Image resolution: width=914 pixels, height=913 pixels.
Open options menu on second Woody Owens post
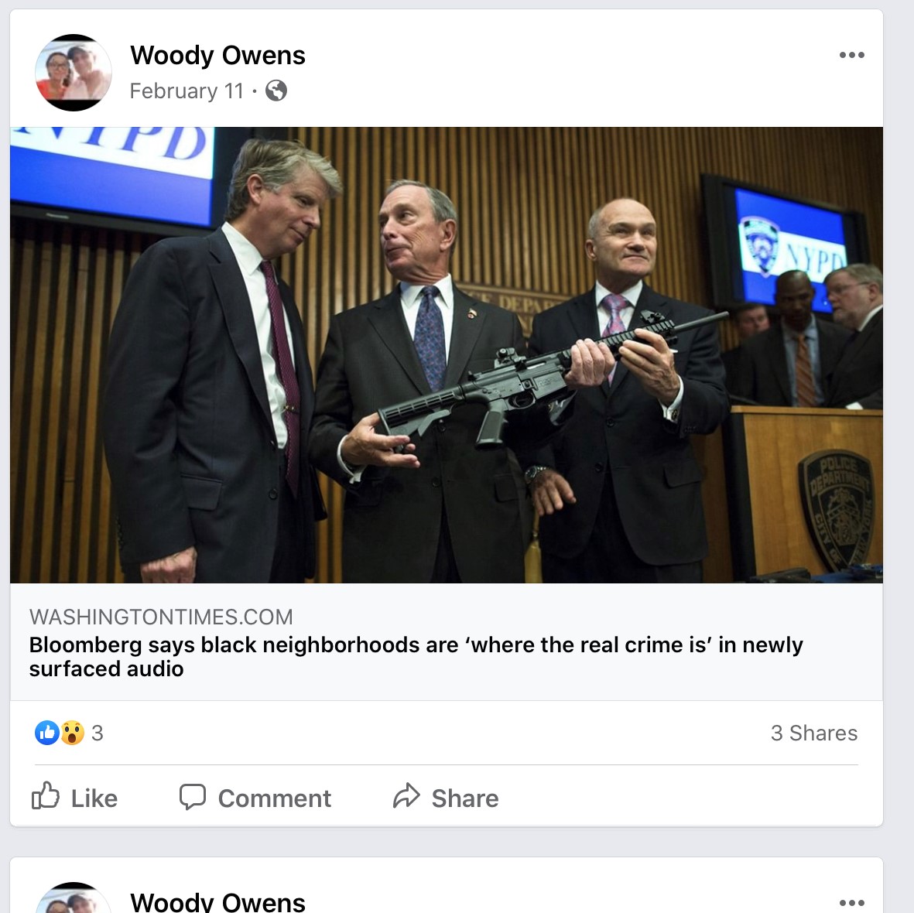[x=851, y=902]
